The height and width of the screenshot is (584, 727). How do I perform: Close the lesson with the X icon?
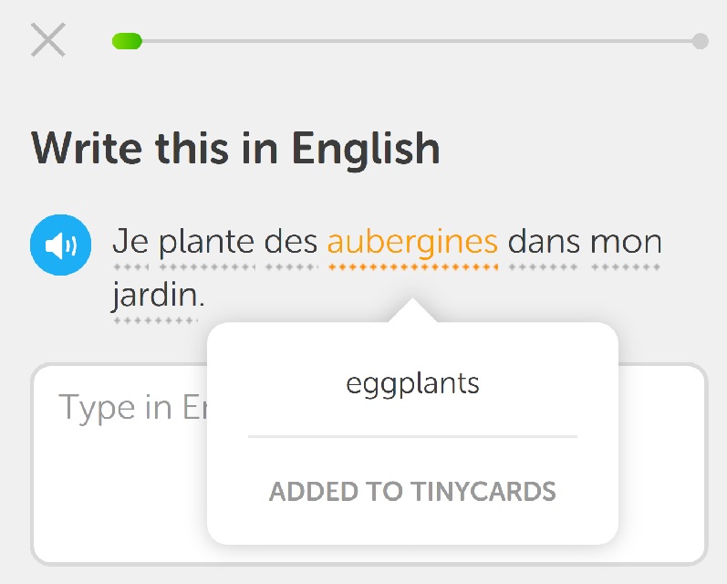(48, 40)
